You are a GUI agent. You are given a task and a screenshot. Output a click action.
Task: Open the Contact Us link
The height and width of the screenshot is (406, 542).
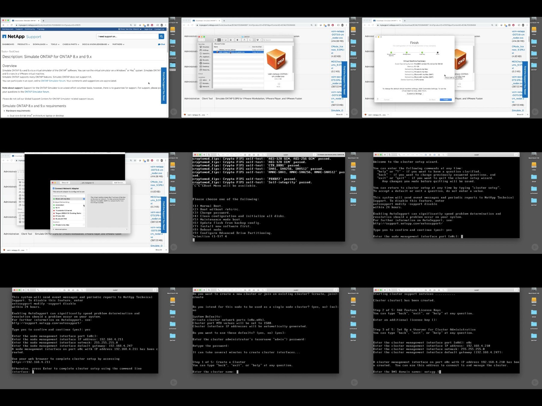tap(159, 29)
